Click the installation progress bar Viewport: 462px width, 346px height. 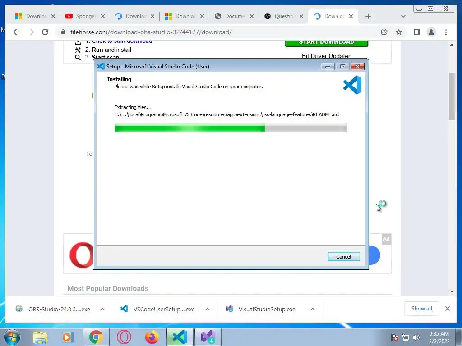pyautogui.click(x=231, y=127)
